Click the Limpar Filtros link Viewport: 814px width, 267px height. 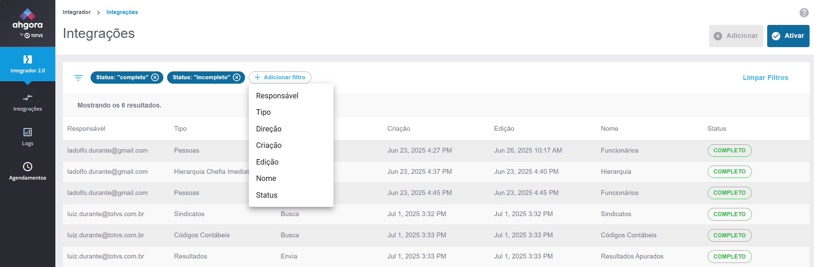click(765, 78)
